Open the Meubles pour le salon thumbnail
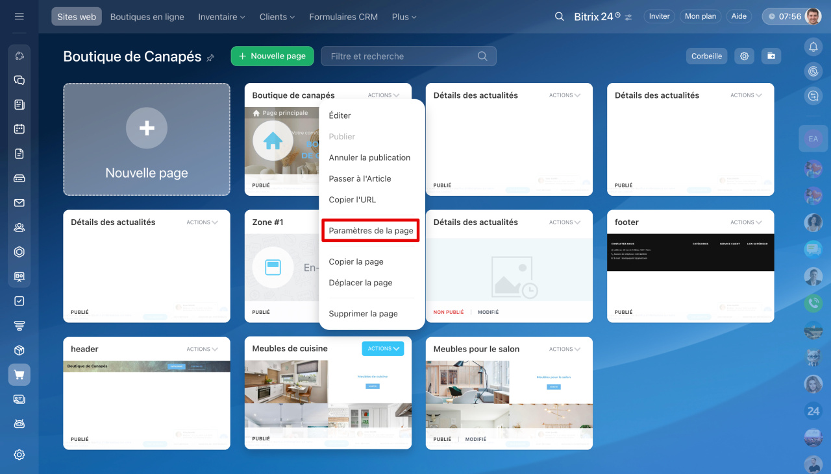This screenshot has height=474, width=831. click(509, 396)
